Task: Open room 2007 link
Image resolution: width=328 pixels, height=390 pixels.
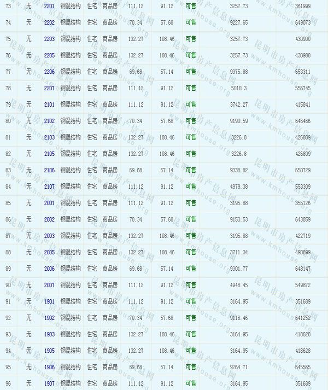Action: 49,285
